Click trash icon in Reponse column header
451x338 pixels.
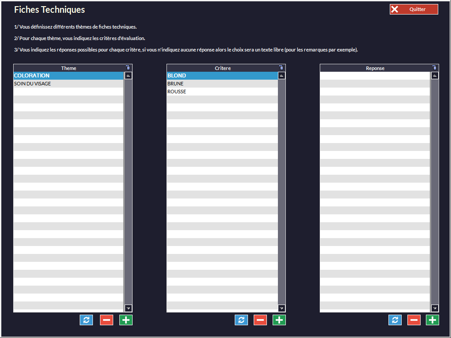[x=434, y=68]
